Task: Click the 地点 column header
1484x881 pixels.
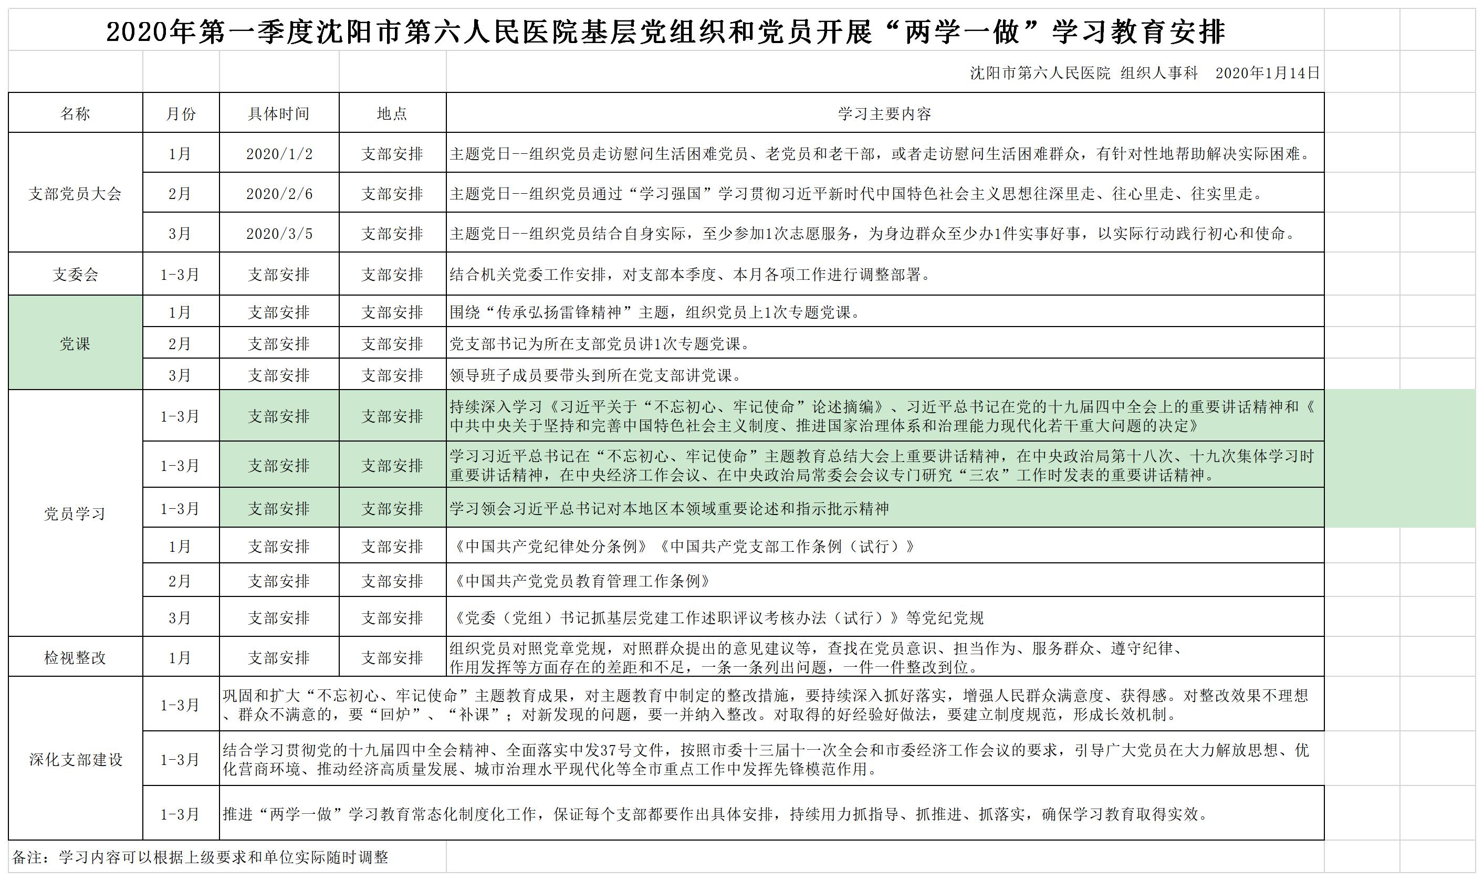Action: pos(392,113)
